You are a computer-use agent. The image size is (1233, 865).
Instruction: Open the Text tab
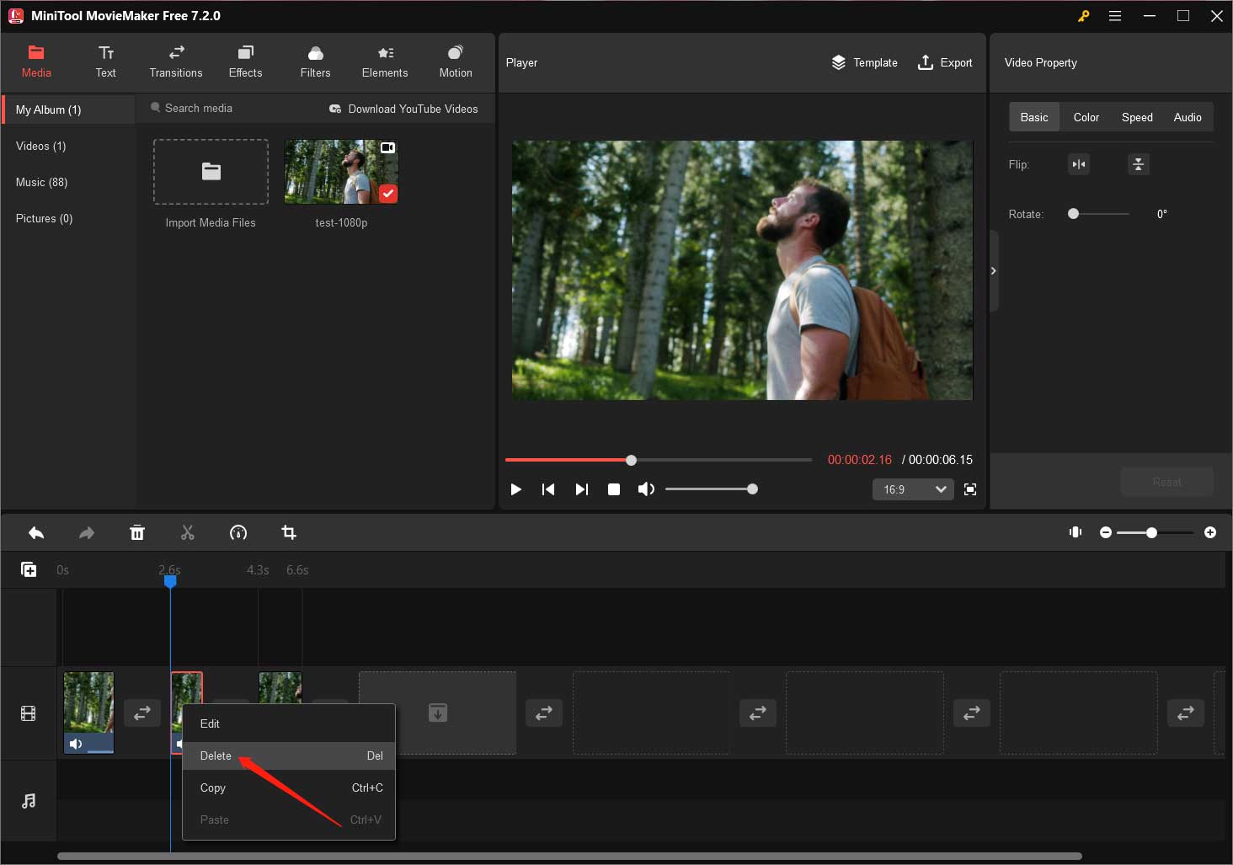tap(105, 62)
